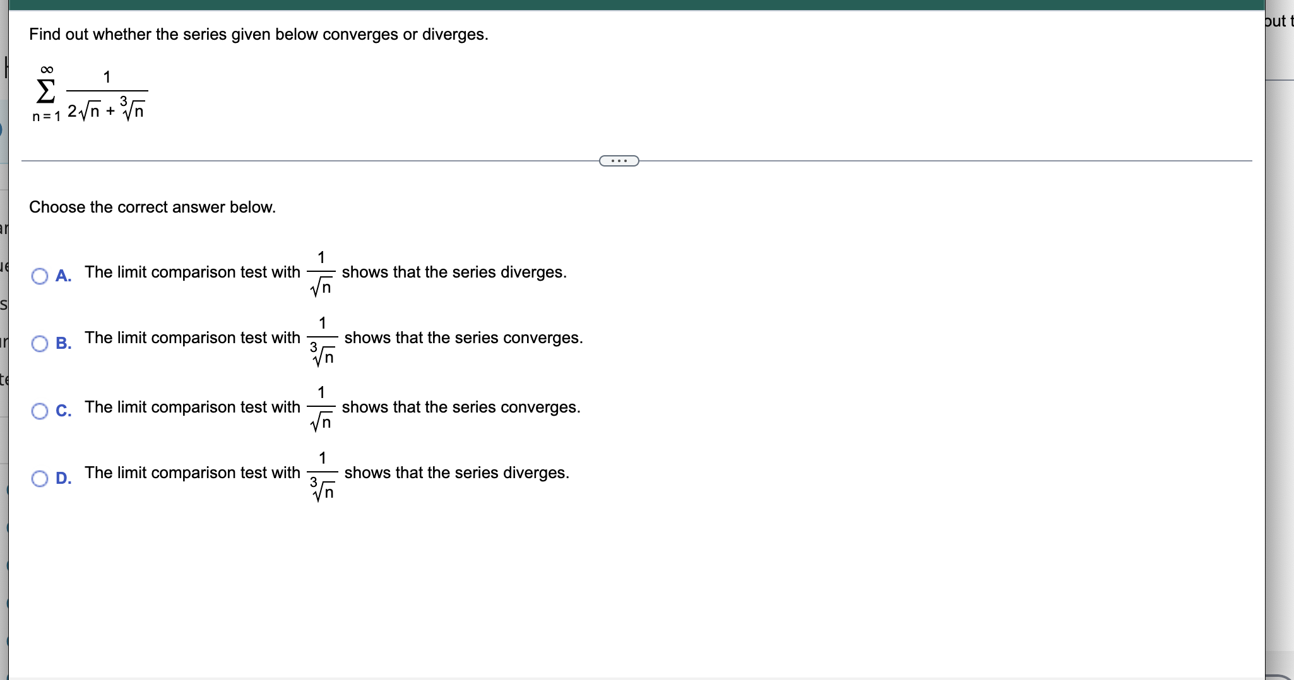This screenshot has width=1294, height=680.
Task: Click the 'Find out whether the series' question text
Action: (258, 34)
